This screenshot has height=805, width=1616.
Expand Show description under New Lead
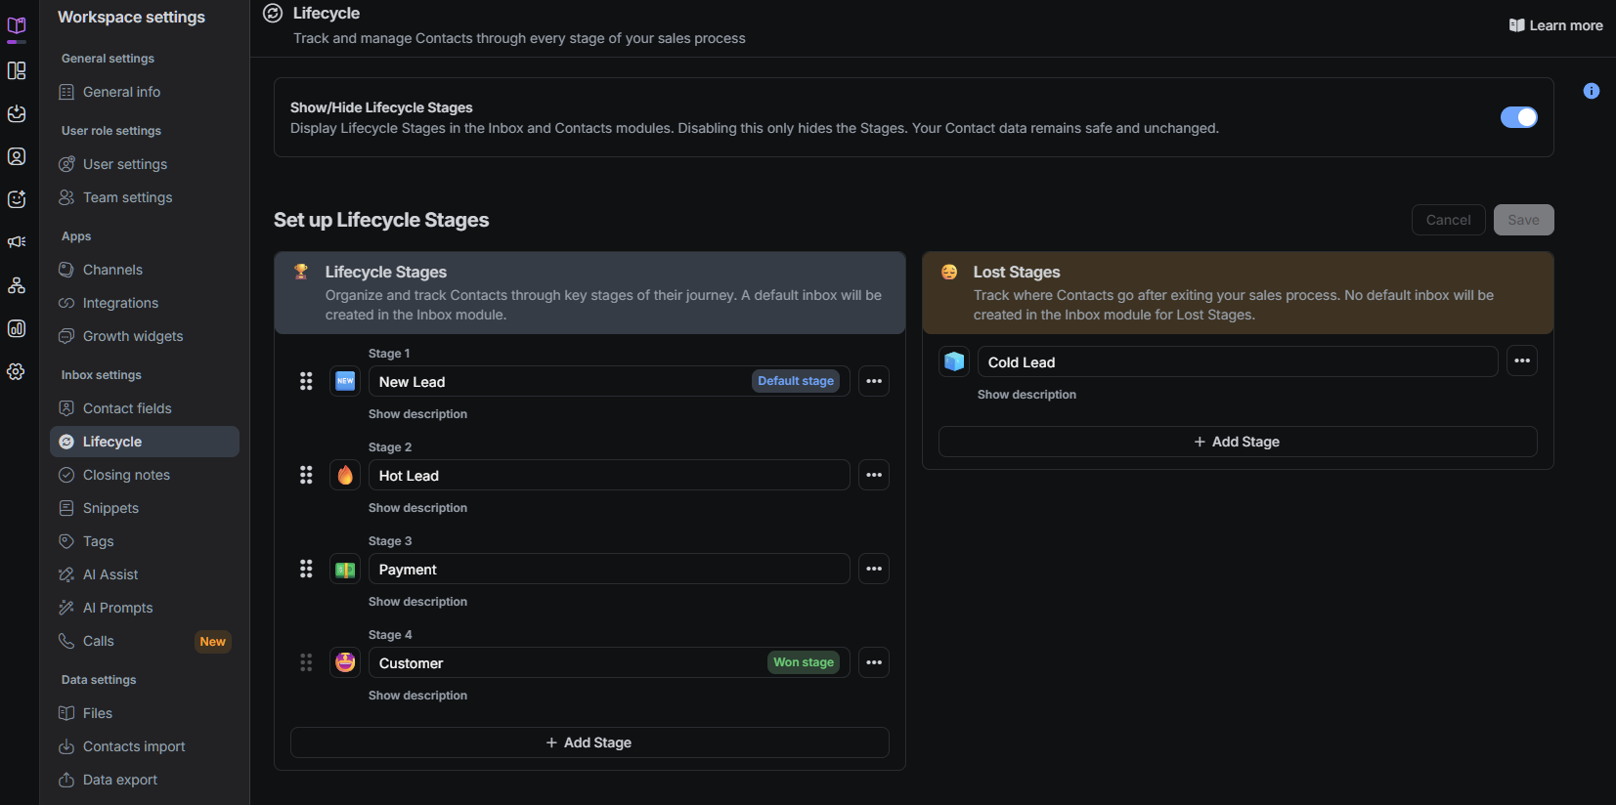coord(417,414)
